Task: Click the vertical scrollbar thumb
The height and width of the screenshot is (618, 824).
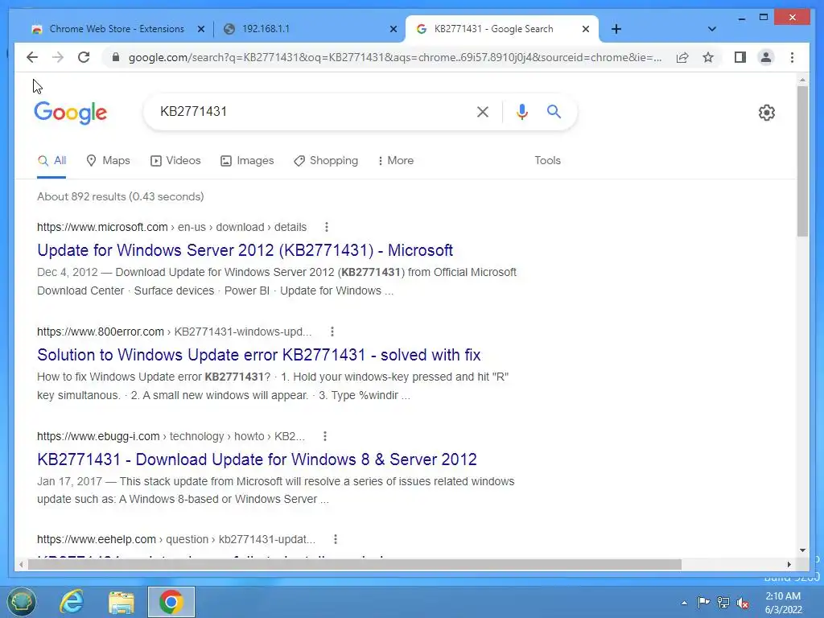Action: [802, 161]
